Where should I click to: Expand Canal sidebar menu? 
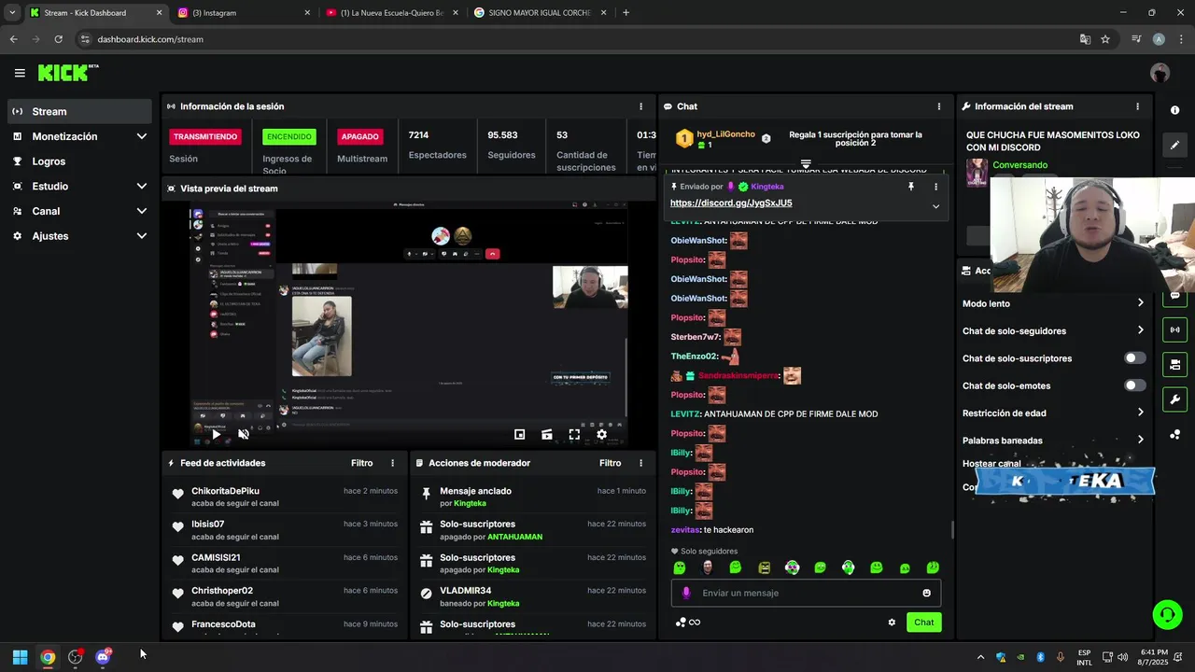coord(79,211)
